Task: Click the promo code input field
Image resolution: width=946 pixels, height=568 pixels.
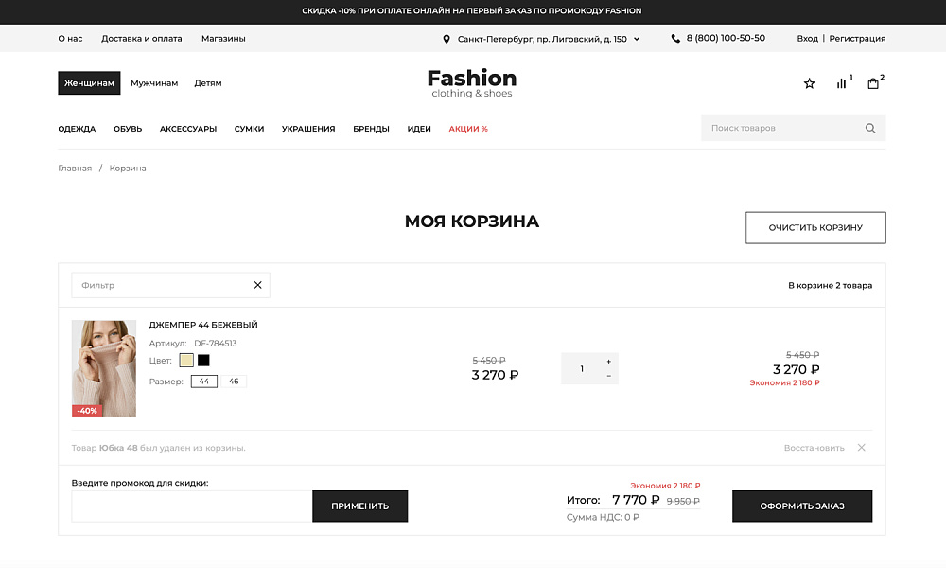Action: (x=189, y=506)
